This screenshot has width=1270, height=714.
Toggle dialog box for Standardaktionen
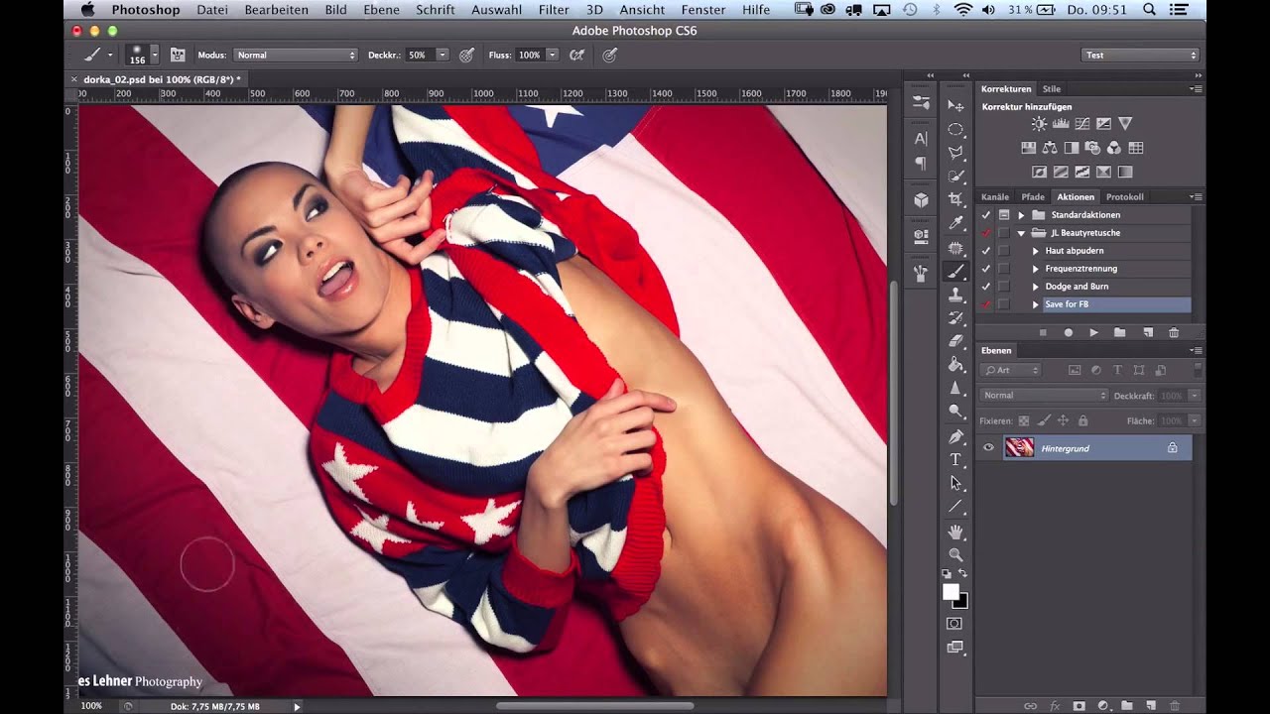tap(1004, 215)
